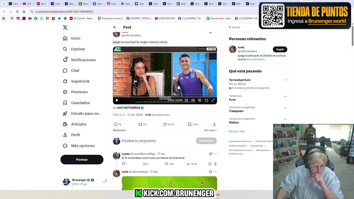This screenshot has height=199, width=354.
Task: Open more options for Malbec trend
Action: pyautogui.click(x=285, y=119)
